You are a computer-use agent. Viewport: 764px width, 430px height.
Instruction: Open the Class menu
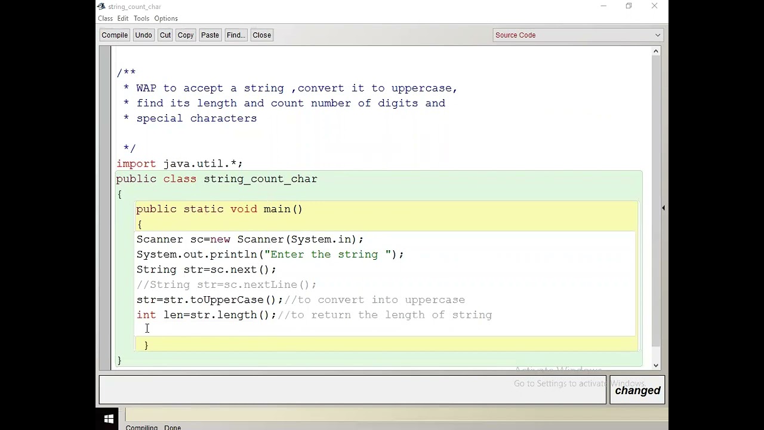pos(105,19)
